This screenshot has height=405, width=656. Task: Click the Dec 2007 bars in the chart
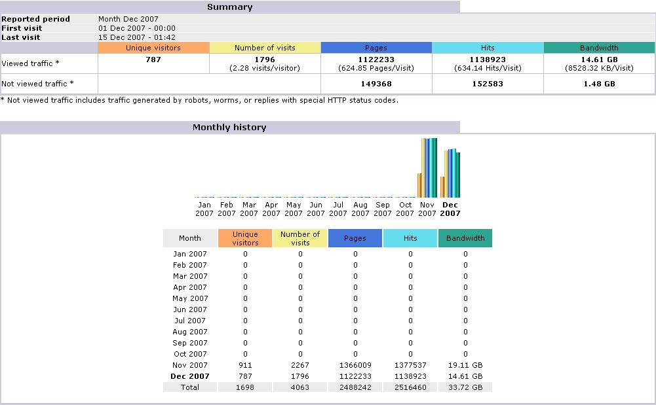click(x=450, y=173)
